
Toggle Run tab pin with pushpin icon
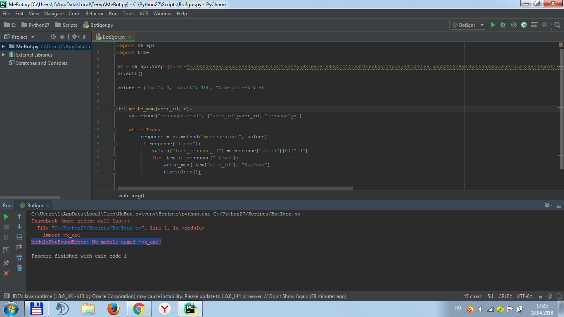(x=6, y=263)
